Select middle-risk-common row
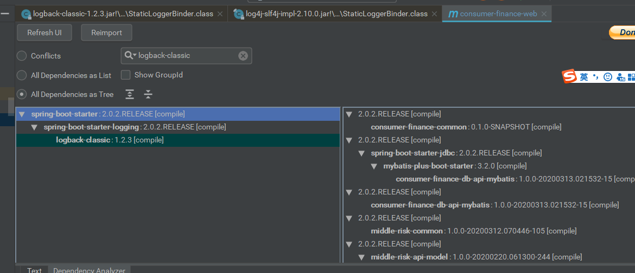Image resolution: width=635 pixels, height=273 pixels. tap(473, 231)
